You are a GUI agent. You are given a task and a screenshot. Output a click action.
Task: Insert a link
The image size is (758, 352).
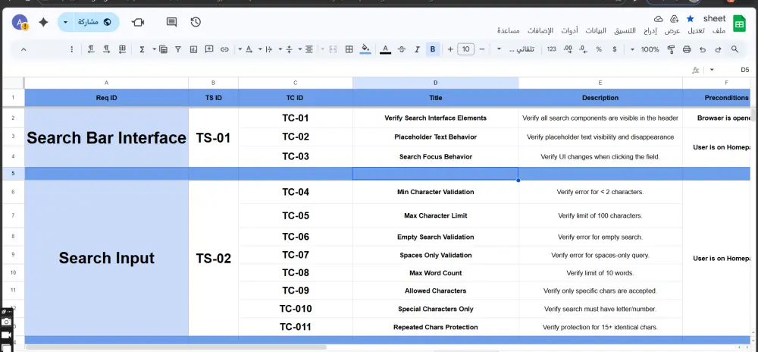tap(224, 49)
